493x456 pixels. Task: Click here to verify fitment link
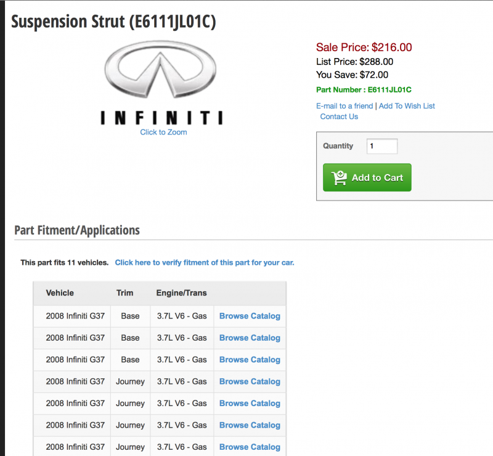coord(205,263)
